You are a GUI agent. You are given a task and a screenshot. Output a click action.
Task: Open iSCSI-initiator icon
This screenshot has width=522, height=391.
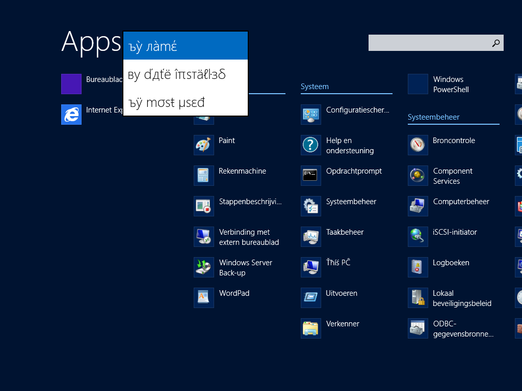pyautogui.click(x=418, y=237)
